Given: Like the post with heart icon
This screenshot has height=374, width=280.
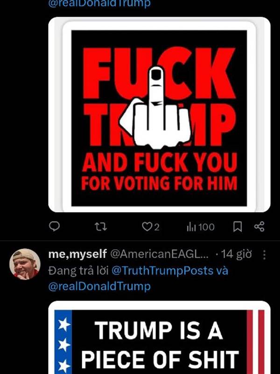Looking at the screenshot, I should pyautogui.click(x=147, y=227).
